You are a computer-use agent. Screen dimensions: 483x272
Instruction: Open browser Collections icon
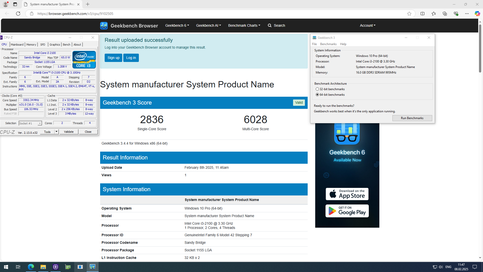pyautogui.click(x=445, y=14)
